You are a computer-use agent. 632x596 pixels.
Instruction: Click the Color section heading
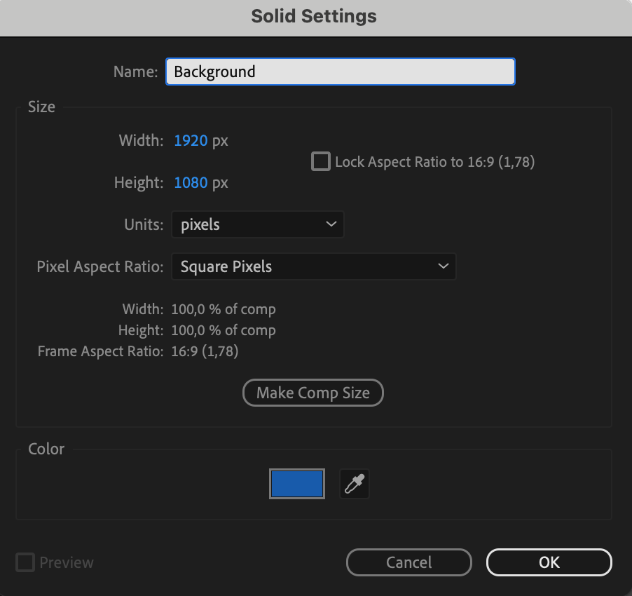pos(46,449)
